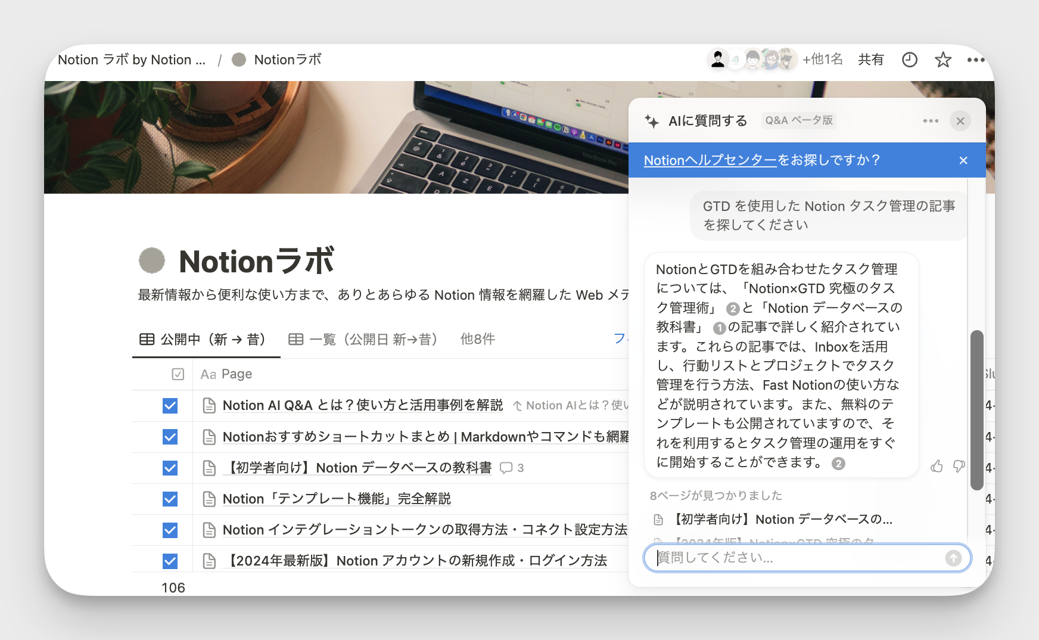This screenshot has width=1039, height=640.
Task: Click parent relation Notion AIとは？使い link
Action: click(571, 406)
